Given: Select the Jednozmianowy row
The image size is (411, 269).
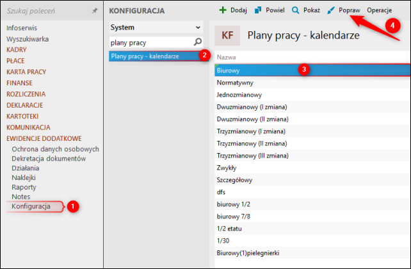Looking at the screenshot, I should (312, 95).
